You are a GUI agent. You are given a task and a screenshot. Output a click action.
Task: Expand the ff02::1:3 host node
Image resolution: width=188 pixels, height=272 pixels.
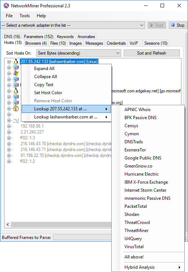pyautogui.click(x=9, y=138)
